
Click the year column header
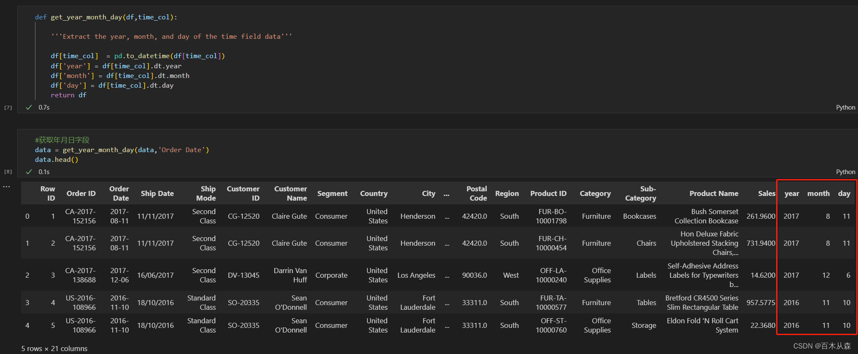792,193
